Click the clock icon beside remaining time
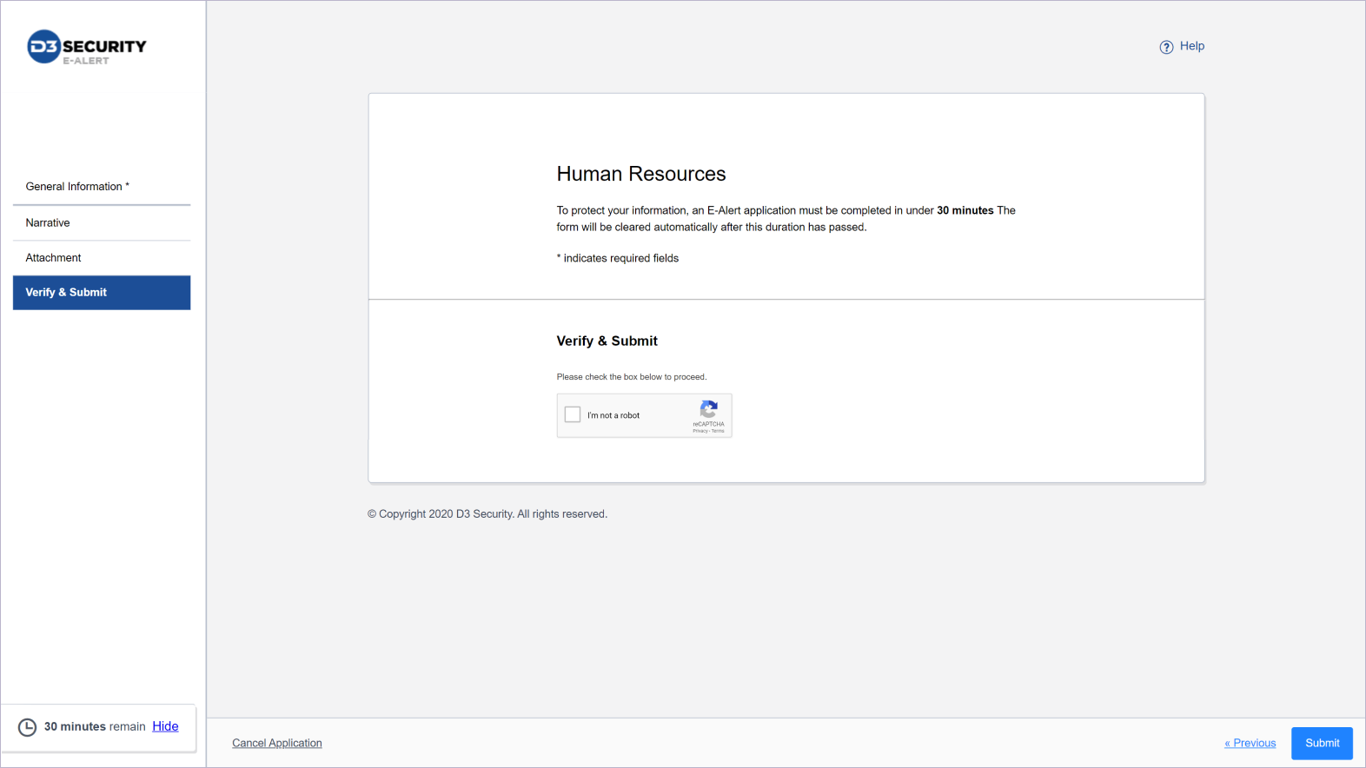Screen dimensions: 1366x768 coord(28,727)
